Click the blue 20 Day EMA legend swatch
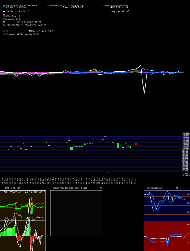Screen dimensions: 190x251 pyautogui.click(x=4, y=6)
